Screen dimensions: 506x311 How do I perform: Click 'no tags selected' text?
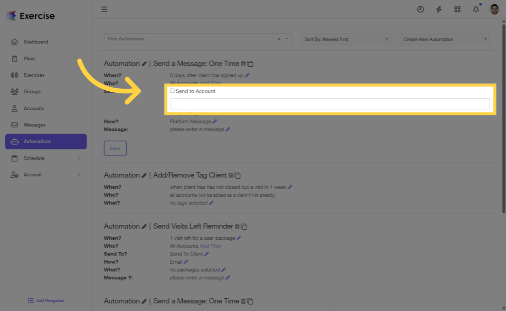click(x=189, y=203)
